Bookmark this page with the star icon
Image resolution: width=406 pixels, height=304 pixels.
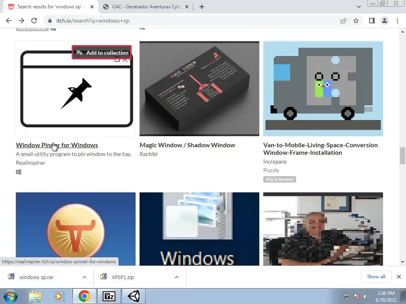[x=356, y=21]
